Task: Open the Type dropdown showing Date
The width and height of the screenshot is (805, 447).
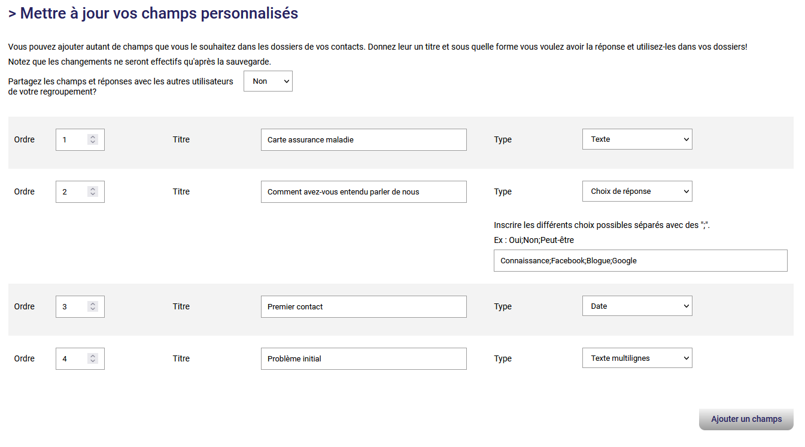Action: [x=637, y=306]
